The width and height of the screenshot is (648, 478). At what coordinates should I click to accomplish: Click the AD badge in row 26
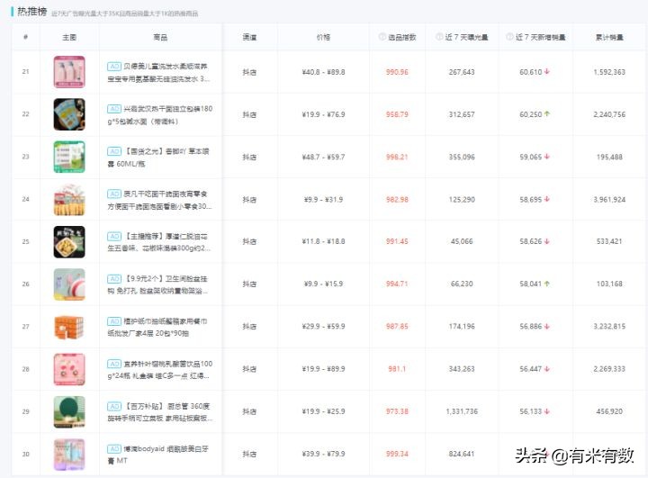[x=114, y=279]
